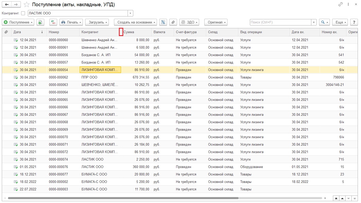361x203 pixels.
Task: Enable the Контрагент filter checkbox
Action: 23,13
